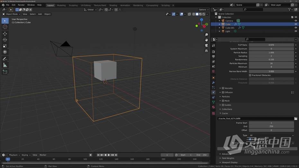Open the Texture properties tab
299x168 pixels.
pyautogui.click(x=213, y=113)
